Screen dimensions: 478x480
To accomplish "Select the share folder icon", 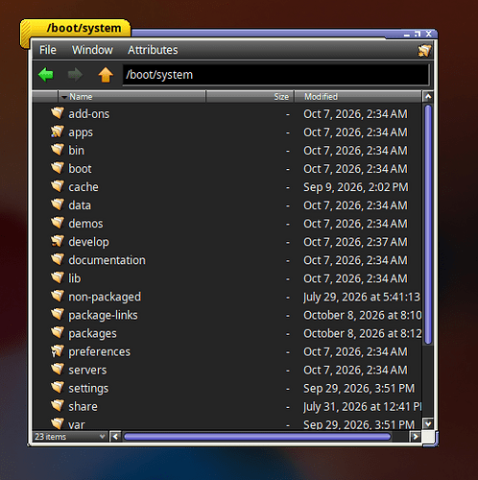I will (x=58, y=406).
